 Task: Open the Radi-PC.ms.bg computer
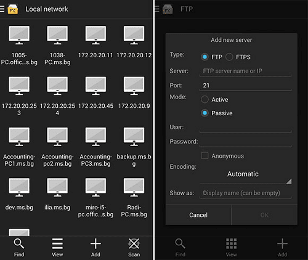point(134,198)
